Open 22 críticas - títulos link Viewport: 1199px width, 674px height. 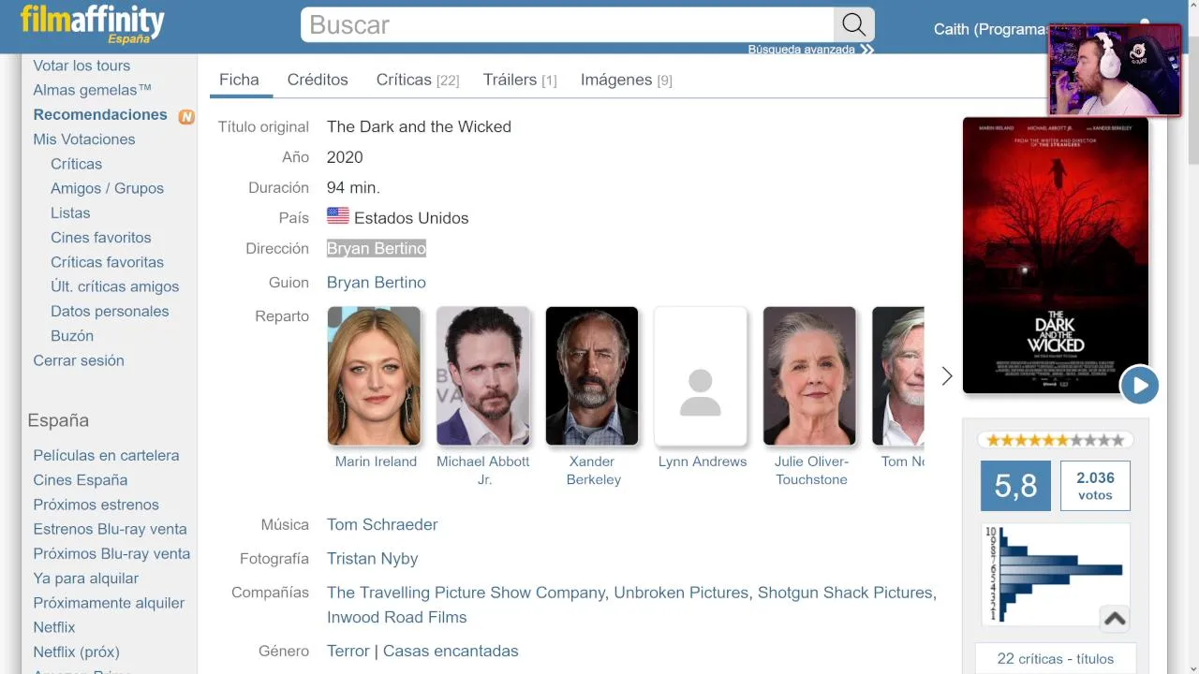1056,659
